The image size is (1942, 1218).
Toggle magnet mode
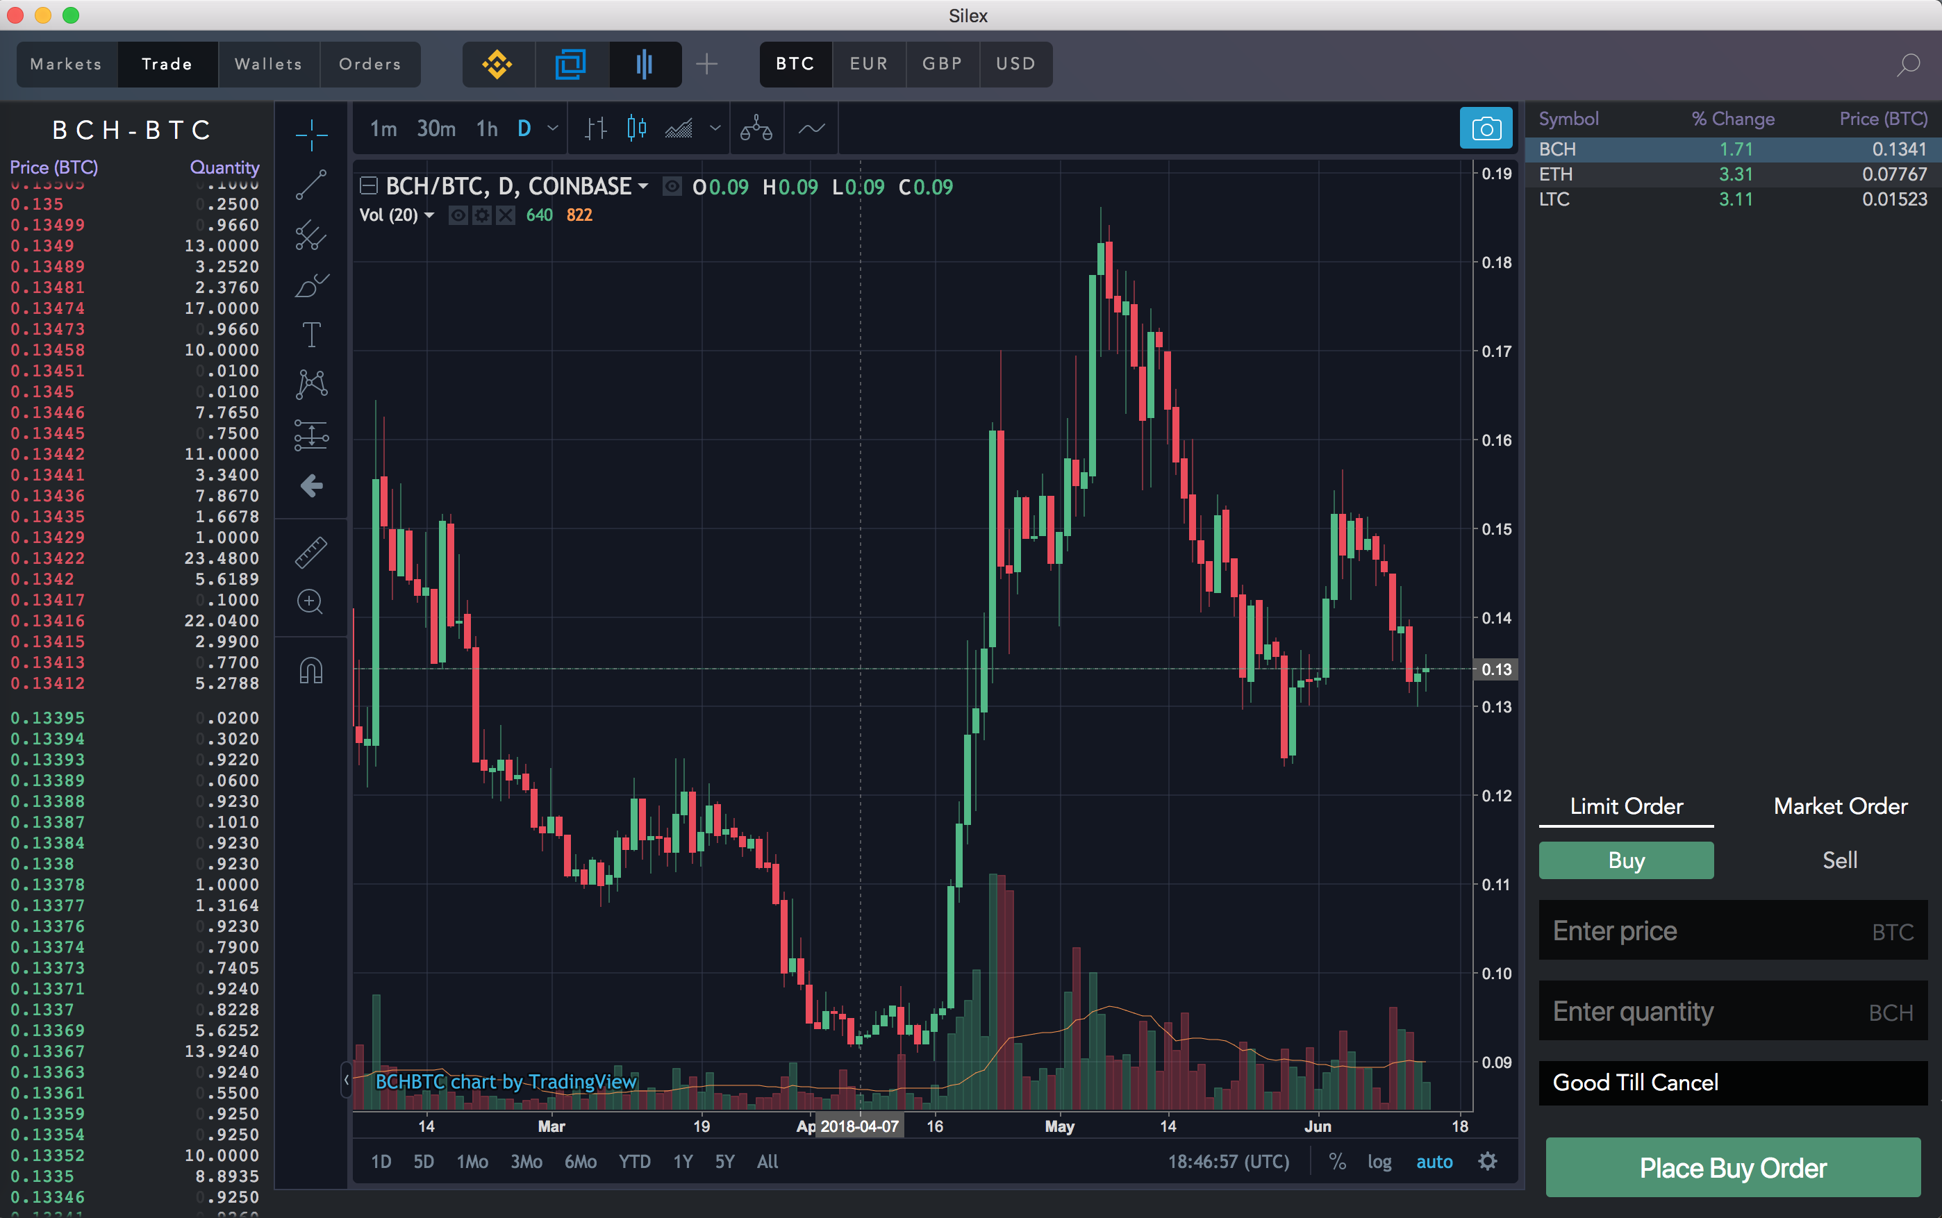coord(311,670)
